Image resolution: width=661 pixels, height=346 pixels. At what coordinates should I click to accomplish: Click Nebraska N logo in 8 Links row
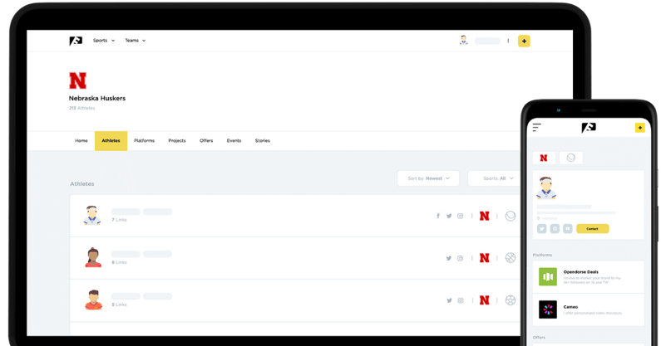coord(485,258)
